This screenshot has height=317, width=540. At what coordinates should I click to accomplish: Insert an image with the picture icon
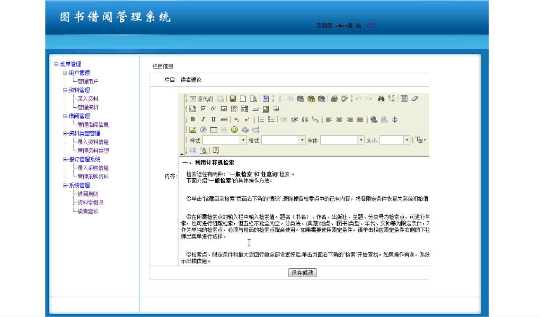tap(193, 130)
